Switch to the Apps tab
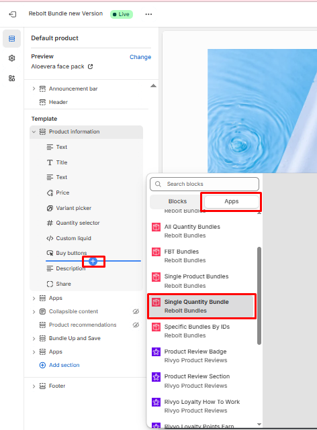Image resolution: width=317 pixels, height=430 pixels. pos(231,201)
